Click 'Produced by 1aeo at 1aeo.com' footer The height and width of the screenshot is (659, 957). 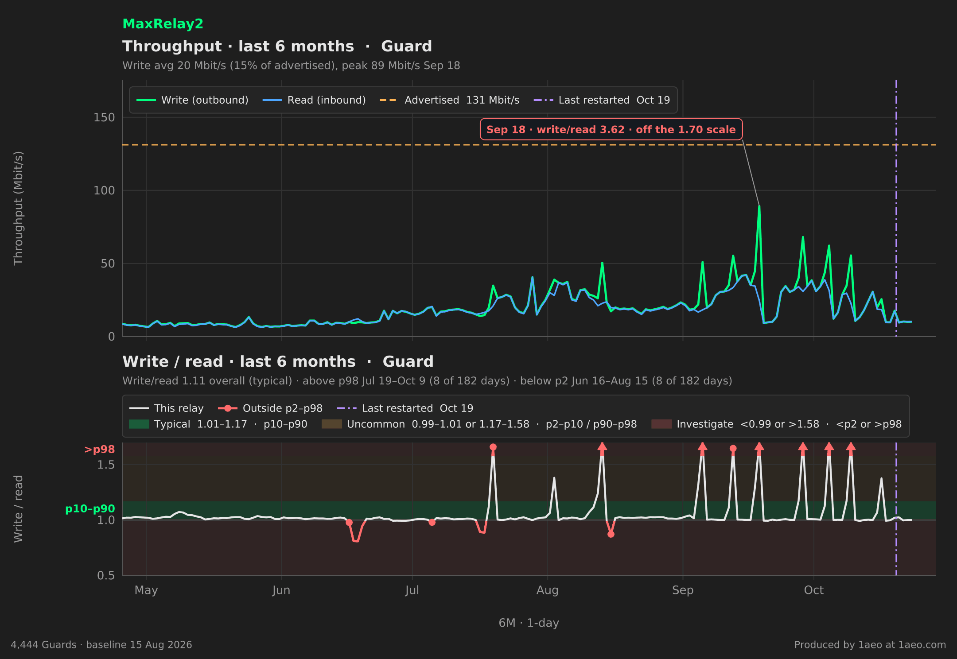[x=870, y=645]
